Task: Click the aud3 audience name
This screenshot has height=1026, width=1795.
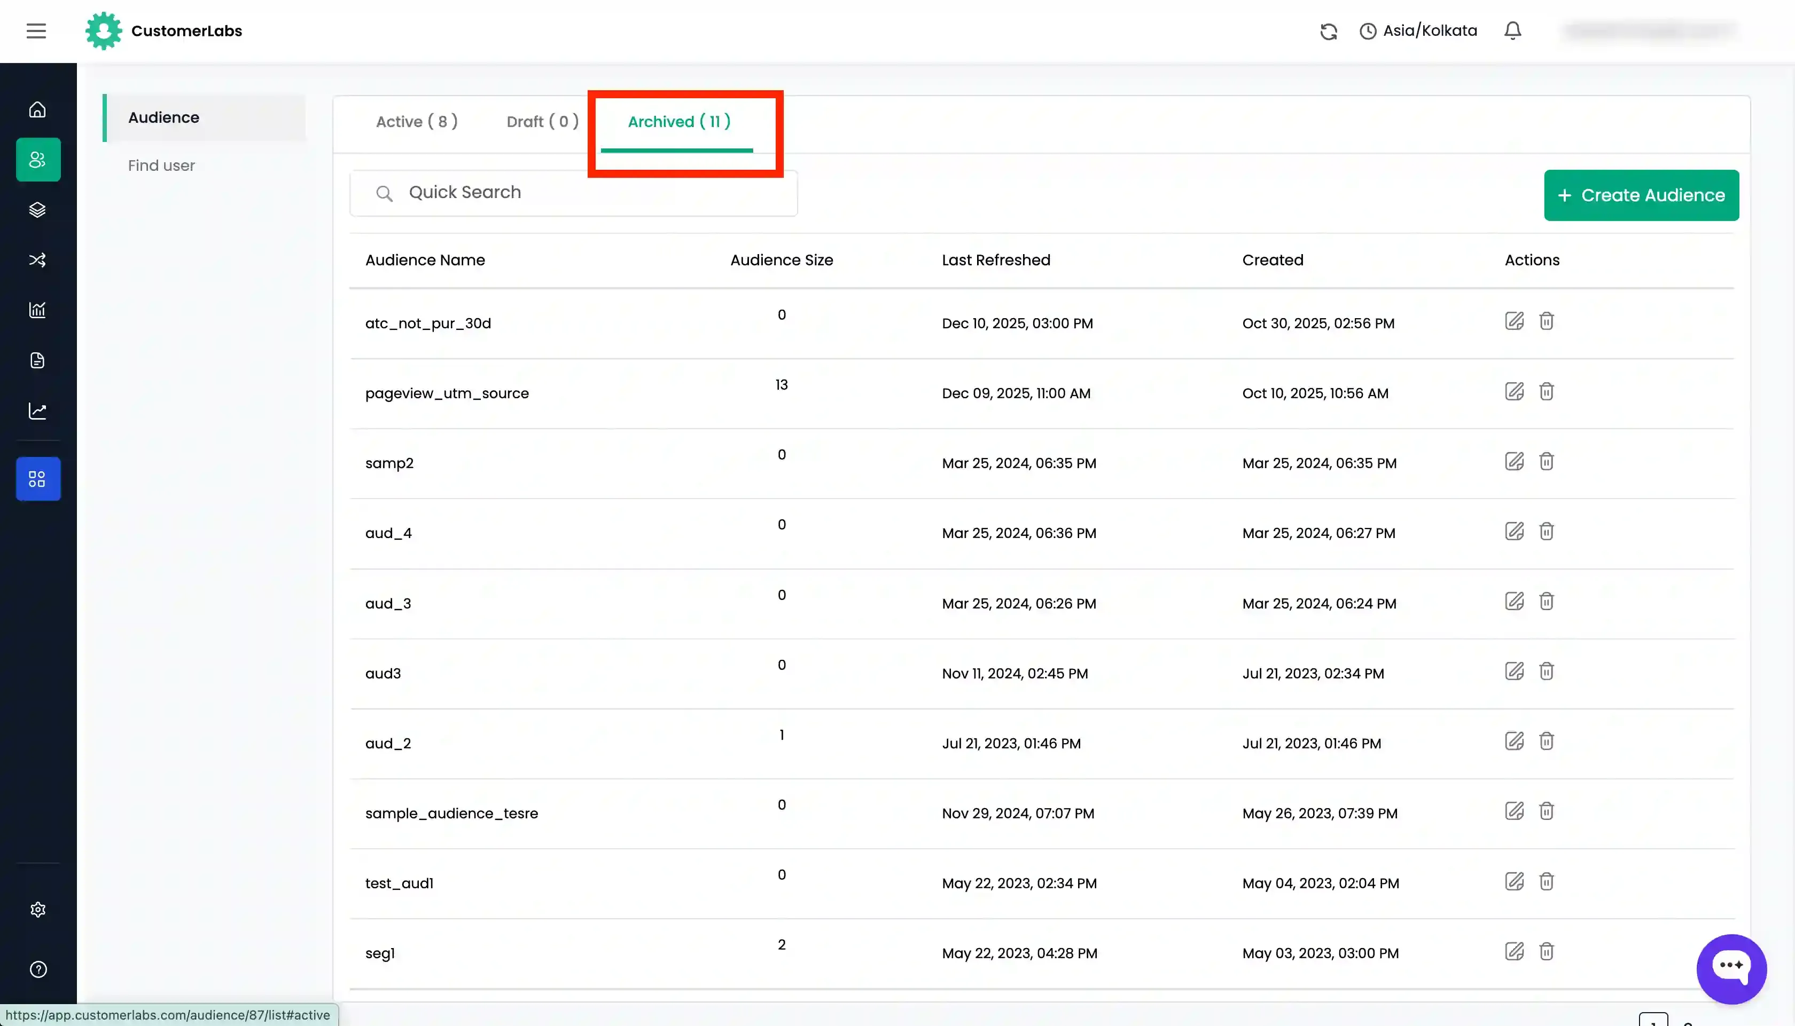Action: [x=383, y=673]
